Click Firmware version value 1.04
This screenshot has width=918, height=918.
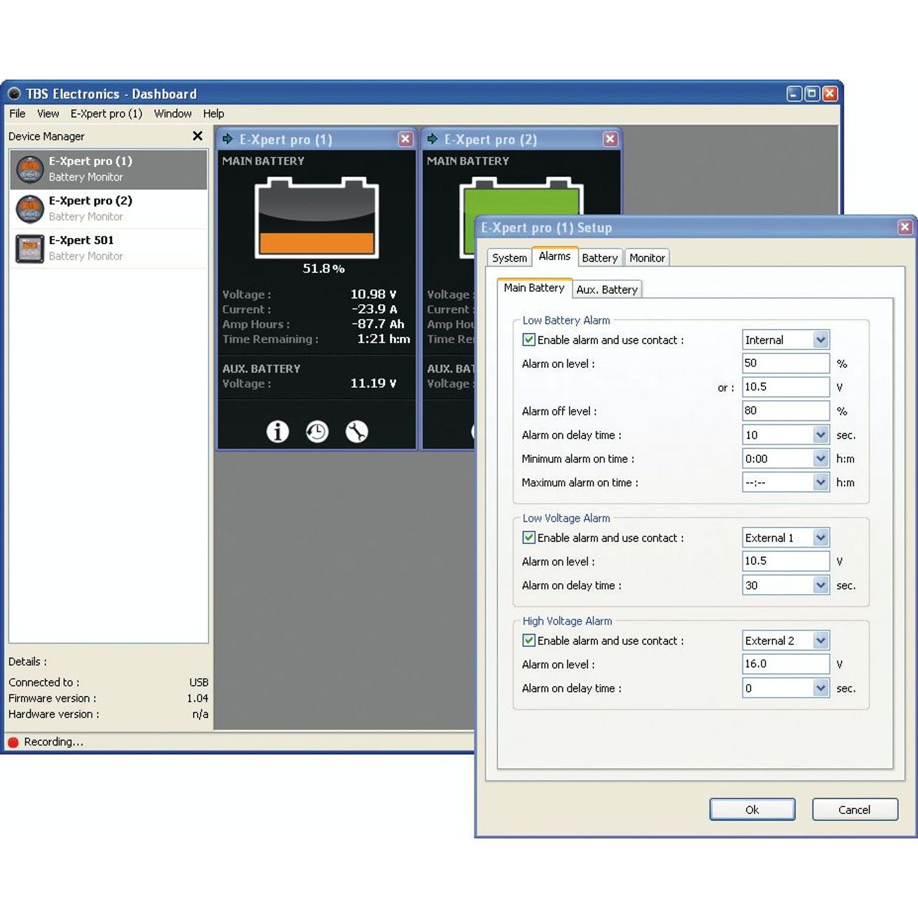(x=197, y=698)
